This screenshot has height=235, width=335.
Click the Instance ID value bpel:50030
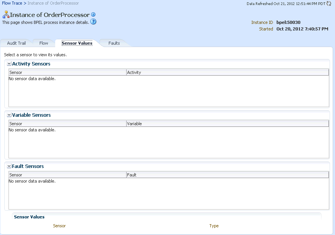pyautogui.click(x=288, y=22)
